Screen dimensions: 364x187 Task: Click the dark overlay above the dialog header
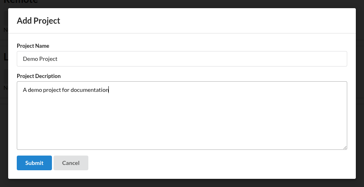pyautogui.click(x=182, y=4)
